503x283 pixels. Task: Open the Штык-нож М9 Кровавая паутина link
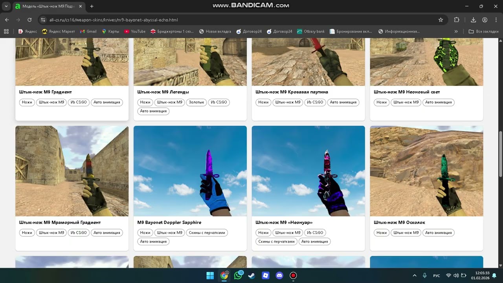[x=292, y=92]
